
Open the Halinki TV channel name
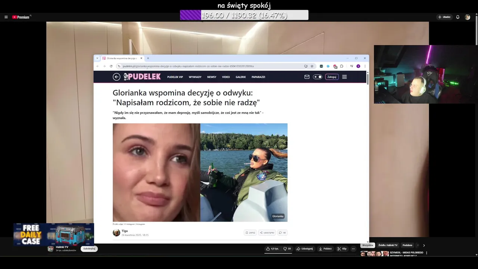coord(62,247)
